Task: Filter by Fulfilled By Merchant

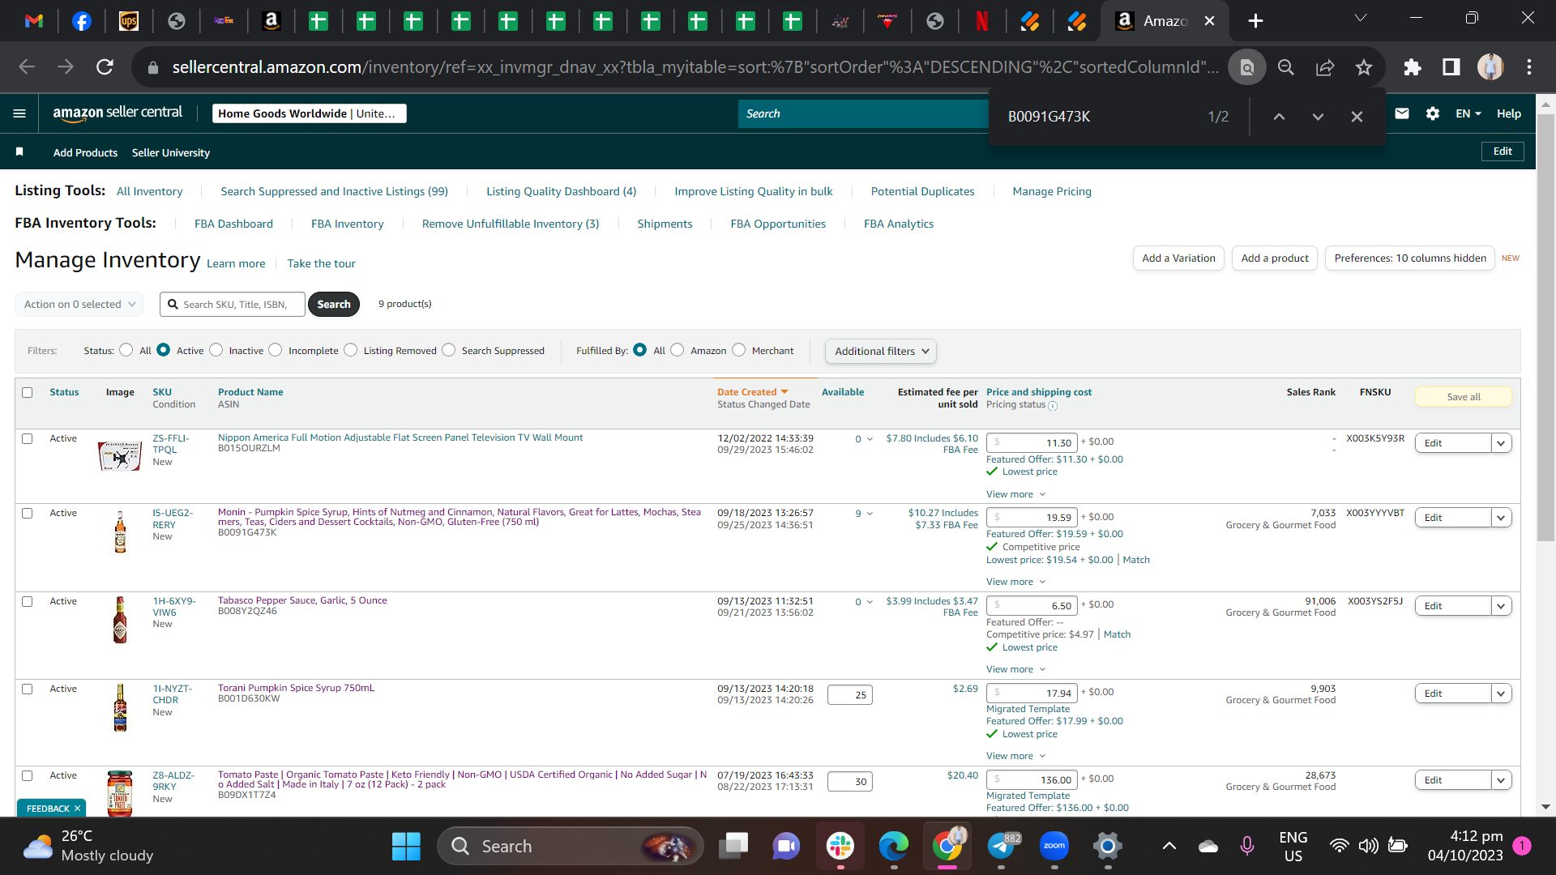Action: tap(739, 350)
